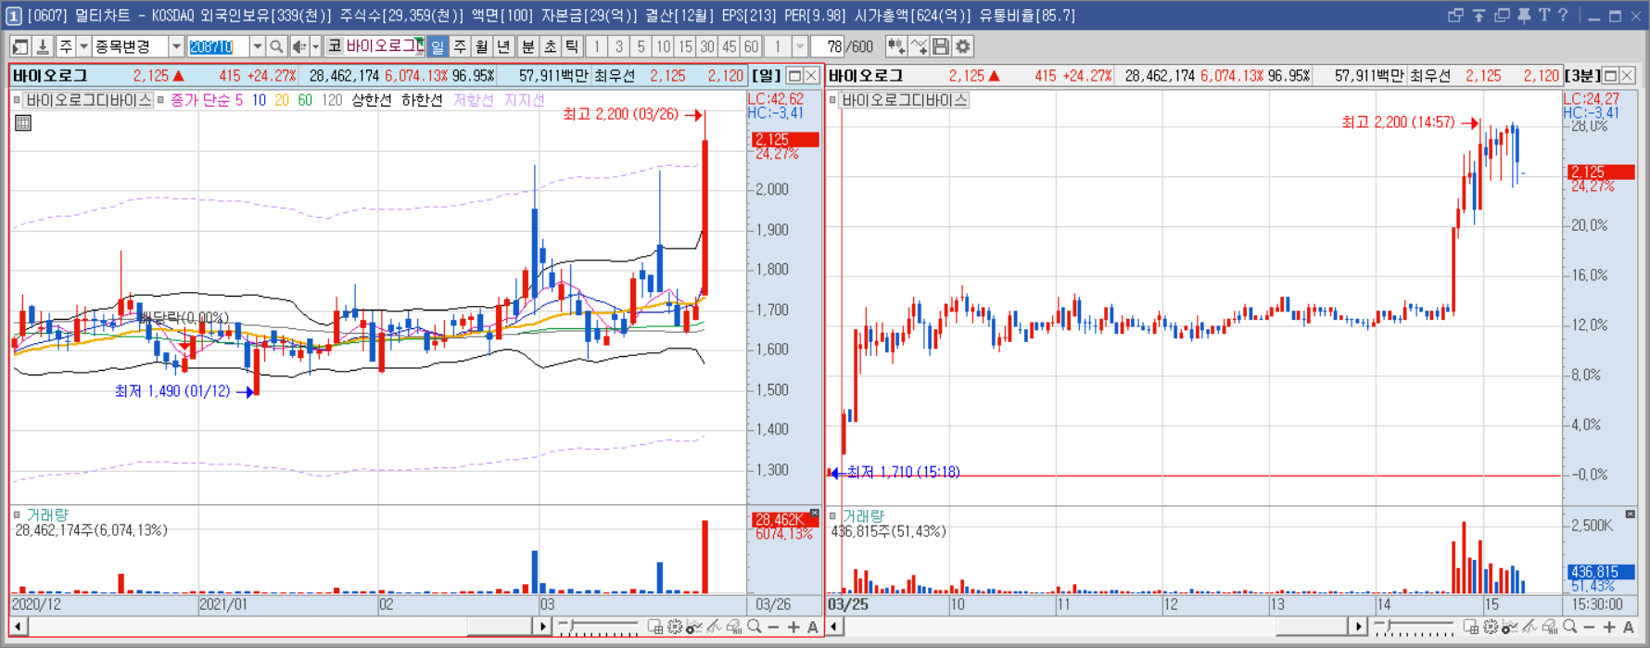Image resolution: width=1650 pixels, height=648 pixels.
Task: Zoom in with plus icon below 3-minute chart
Action: point(1609,628)
